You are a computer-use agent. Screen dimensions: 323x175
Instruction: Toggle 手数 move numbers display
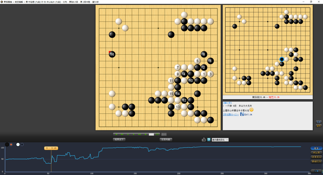pyautogui.click(x=319, y=122)
